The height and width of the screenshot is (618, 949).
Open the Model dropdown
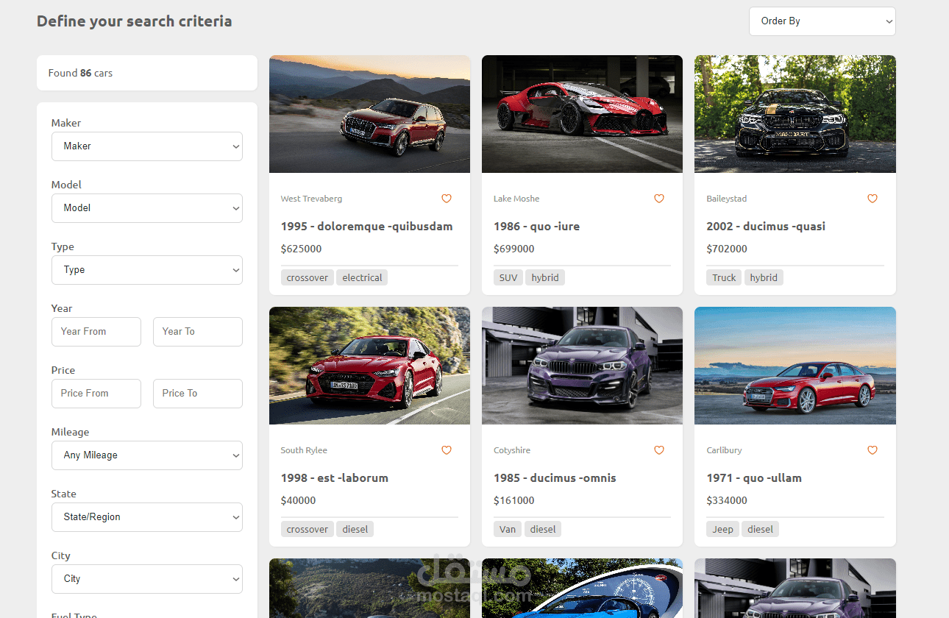point(147,208)
